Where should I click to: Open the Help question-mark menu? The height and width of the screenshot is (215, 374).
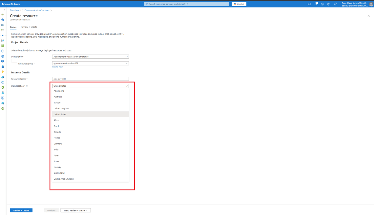(329, 4)
